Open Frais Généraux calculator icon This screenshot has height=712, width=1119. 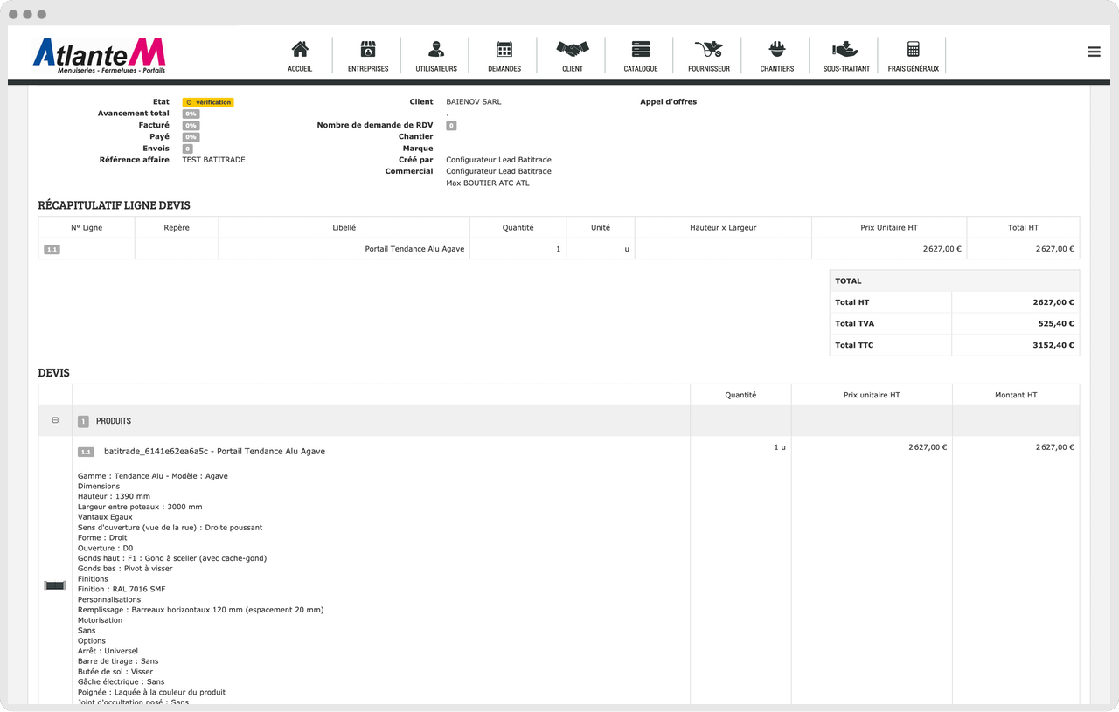pyautogui.click(x=913, y=50)
